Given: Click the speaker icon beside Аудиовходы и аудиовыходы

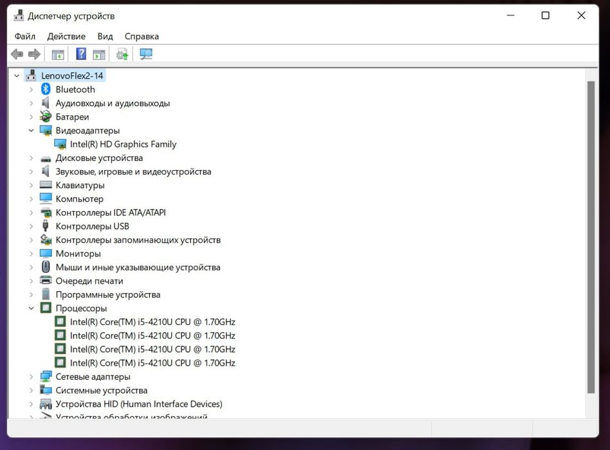Looking at the screenshot, I should click(x=46, y=103).
